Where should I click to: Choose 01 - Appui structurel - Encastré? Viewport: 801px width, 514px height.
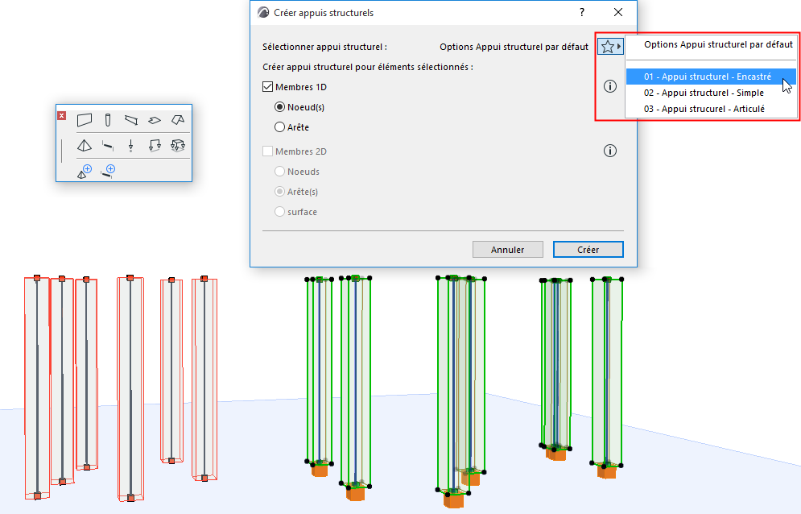(711, 77)
